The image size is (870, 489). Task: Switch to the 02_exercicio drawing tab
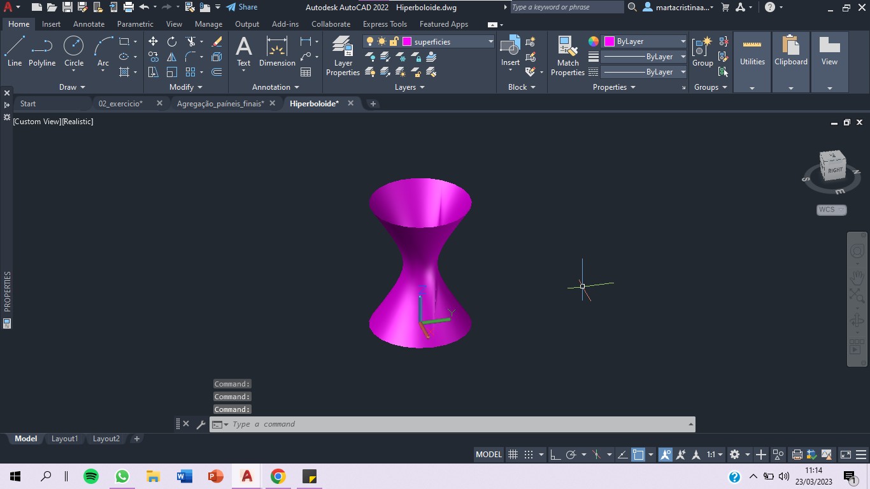(x=120, y=103)
